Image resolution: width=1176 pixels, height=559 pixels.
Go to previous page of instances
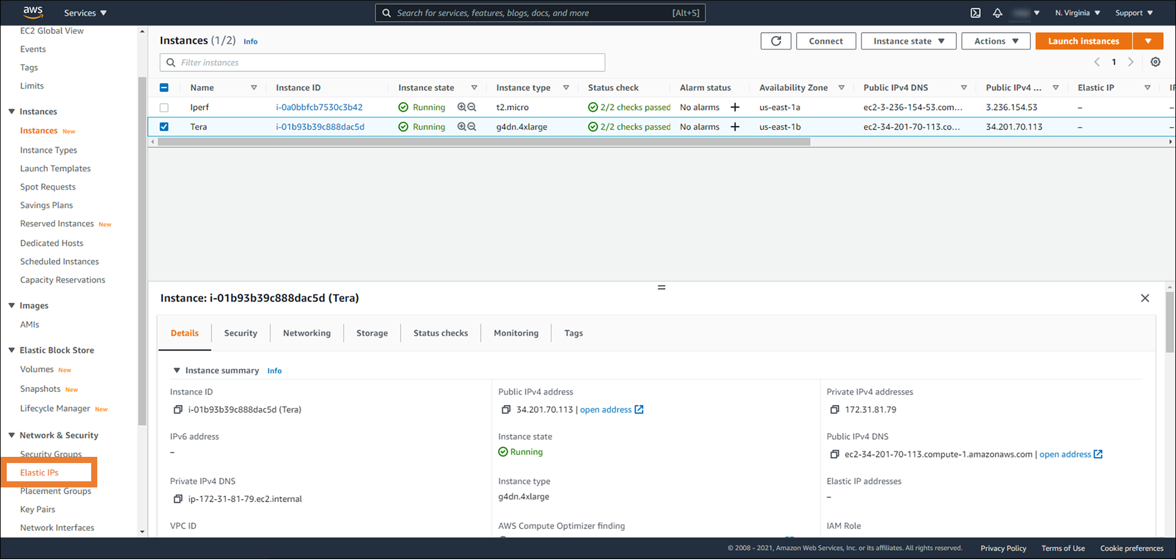click(x=1097, y=62)
